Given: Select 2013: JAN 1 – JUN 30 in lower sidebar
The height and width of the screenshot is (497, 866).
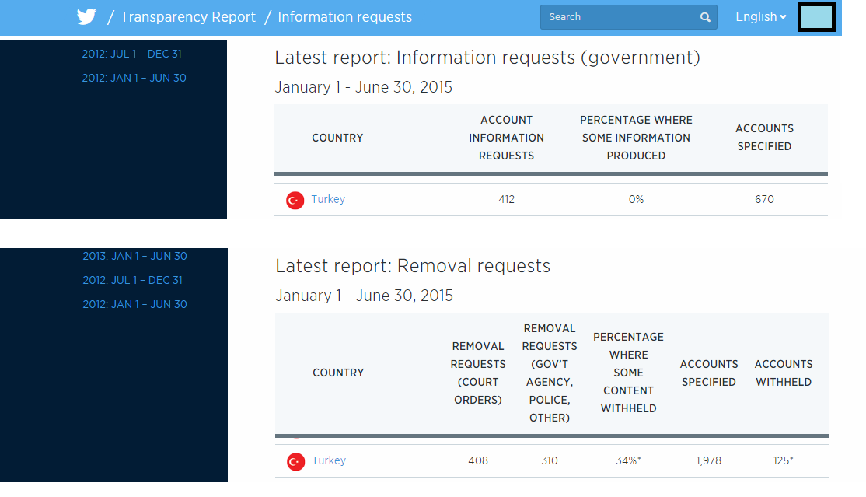Looking at the screenshot, I should point(134,256).
